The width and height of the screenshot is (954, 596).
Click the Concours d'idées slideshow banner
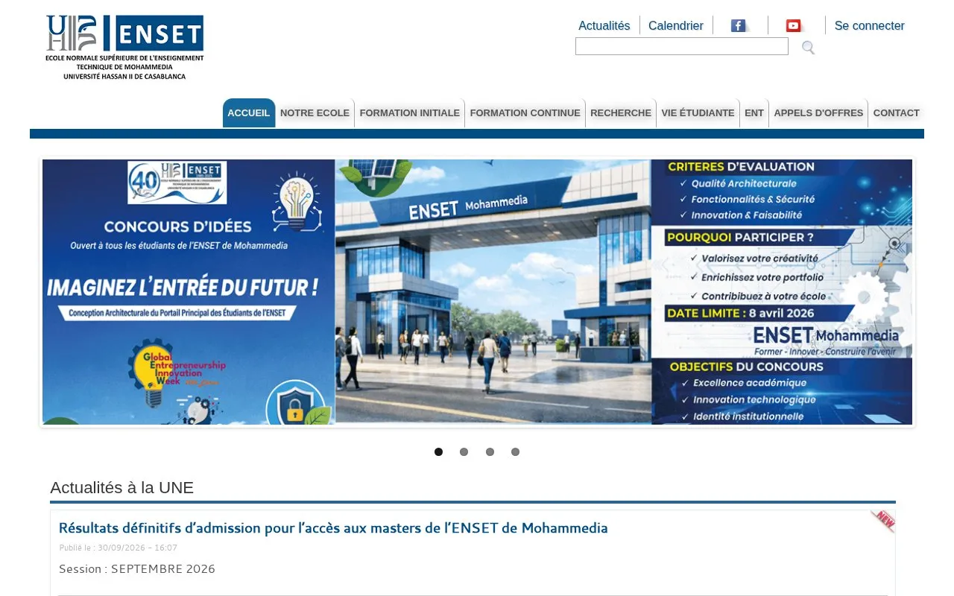477,292
